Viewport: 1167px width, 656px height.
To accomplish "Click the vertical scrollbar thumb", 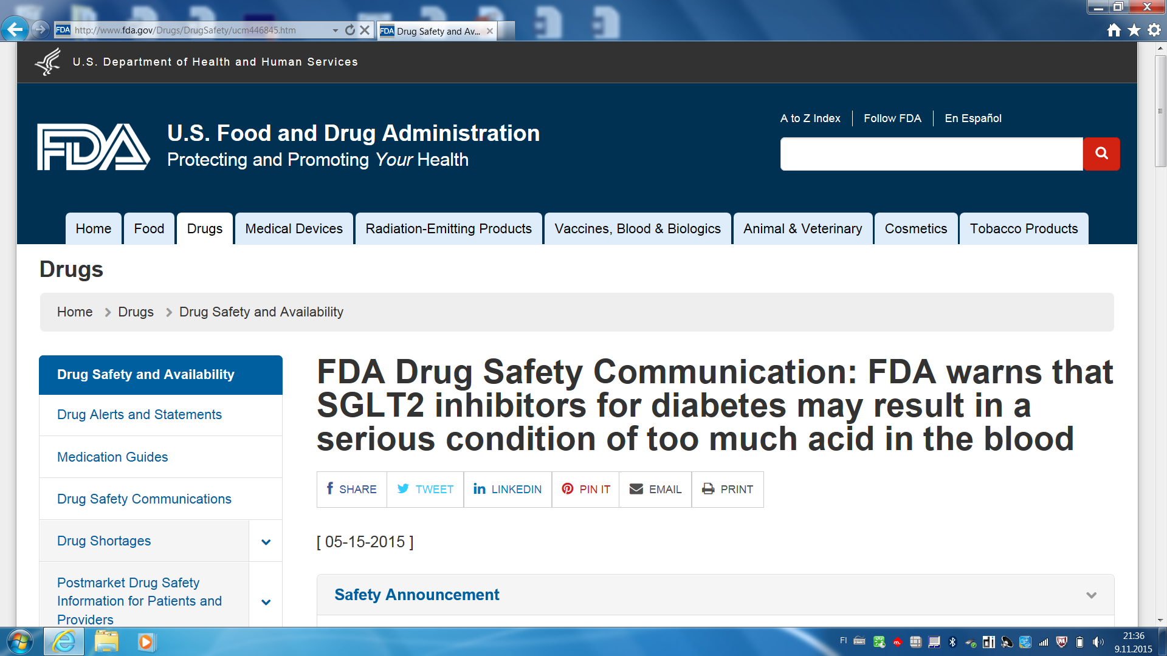I will (x=1160, y=111).
